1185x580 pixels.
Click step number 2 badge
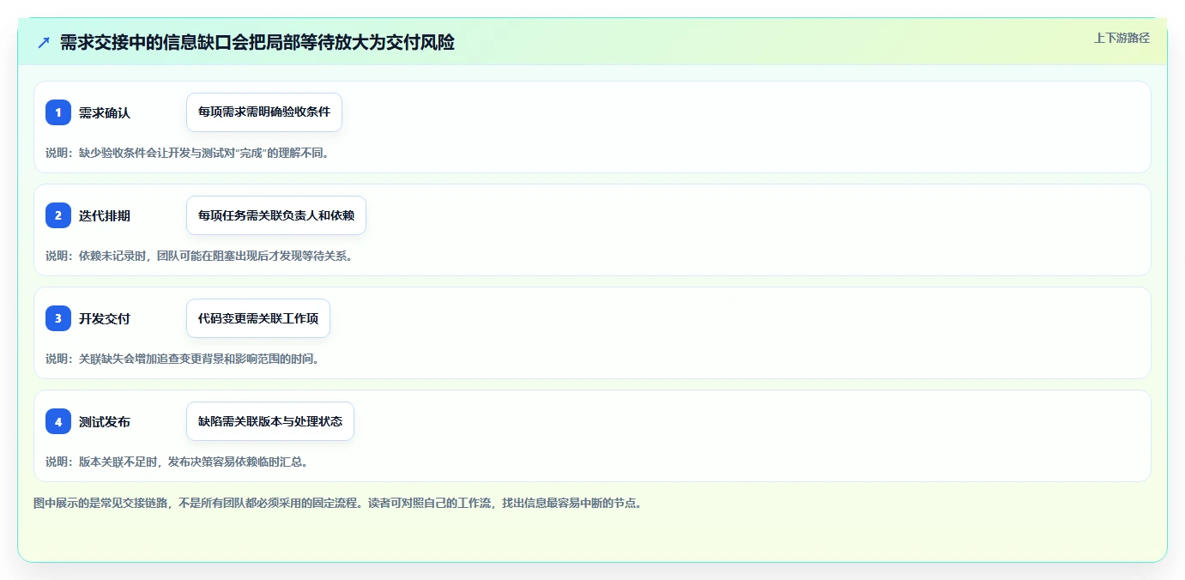(58, 215)
